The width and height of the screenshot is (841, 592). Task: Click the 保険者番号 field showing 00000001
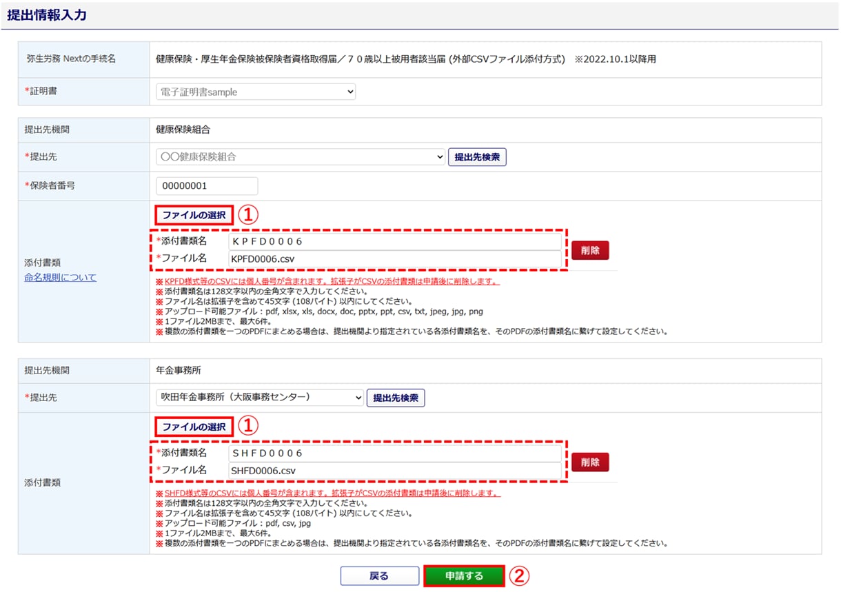[x=207, y=186]
